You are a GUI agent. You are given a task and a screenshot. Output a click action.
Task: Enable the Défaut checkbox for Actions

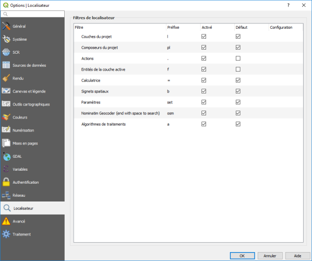click(x=238, y=58)
